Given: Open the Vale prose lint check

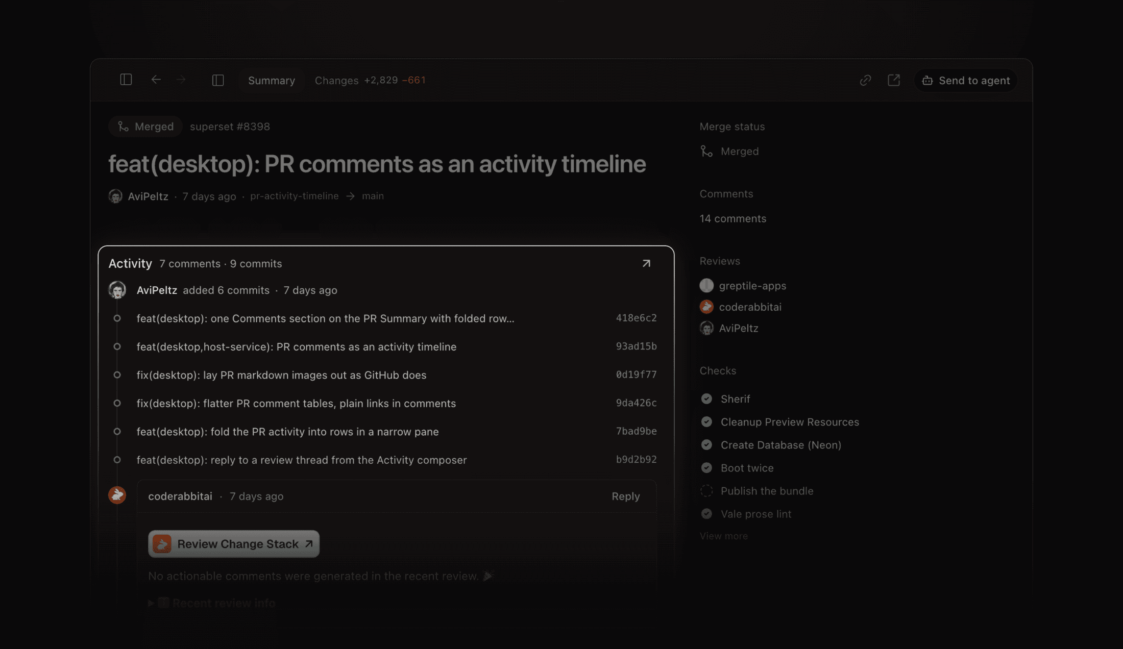Looking at the screenshot, I should pos(746,514).
